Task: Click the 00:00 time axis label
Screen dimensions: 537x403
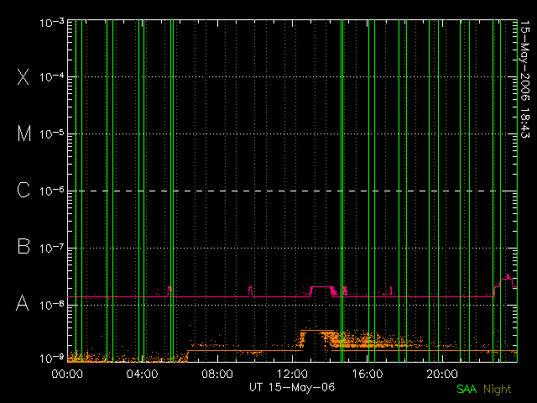Action: click(67, 374)
